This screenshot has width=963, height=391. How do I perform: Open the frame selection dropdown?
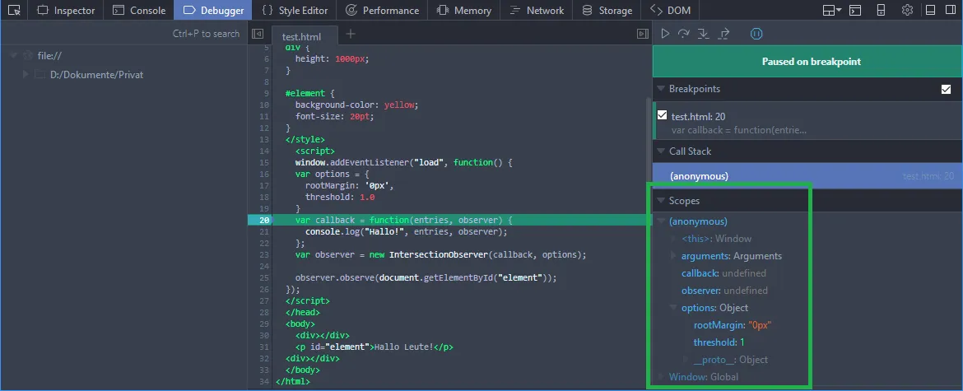(x=831, y=11)
